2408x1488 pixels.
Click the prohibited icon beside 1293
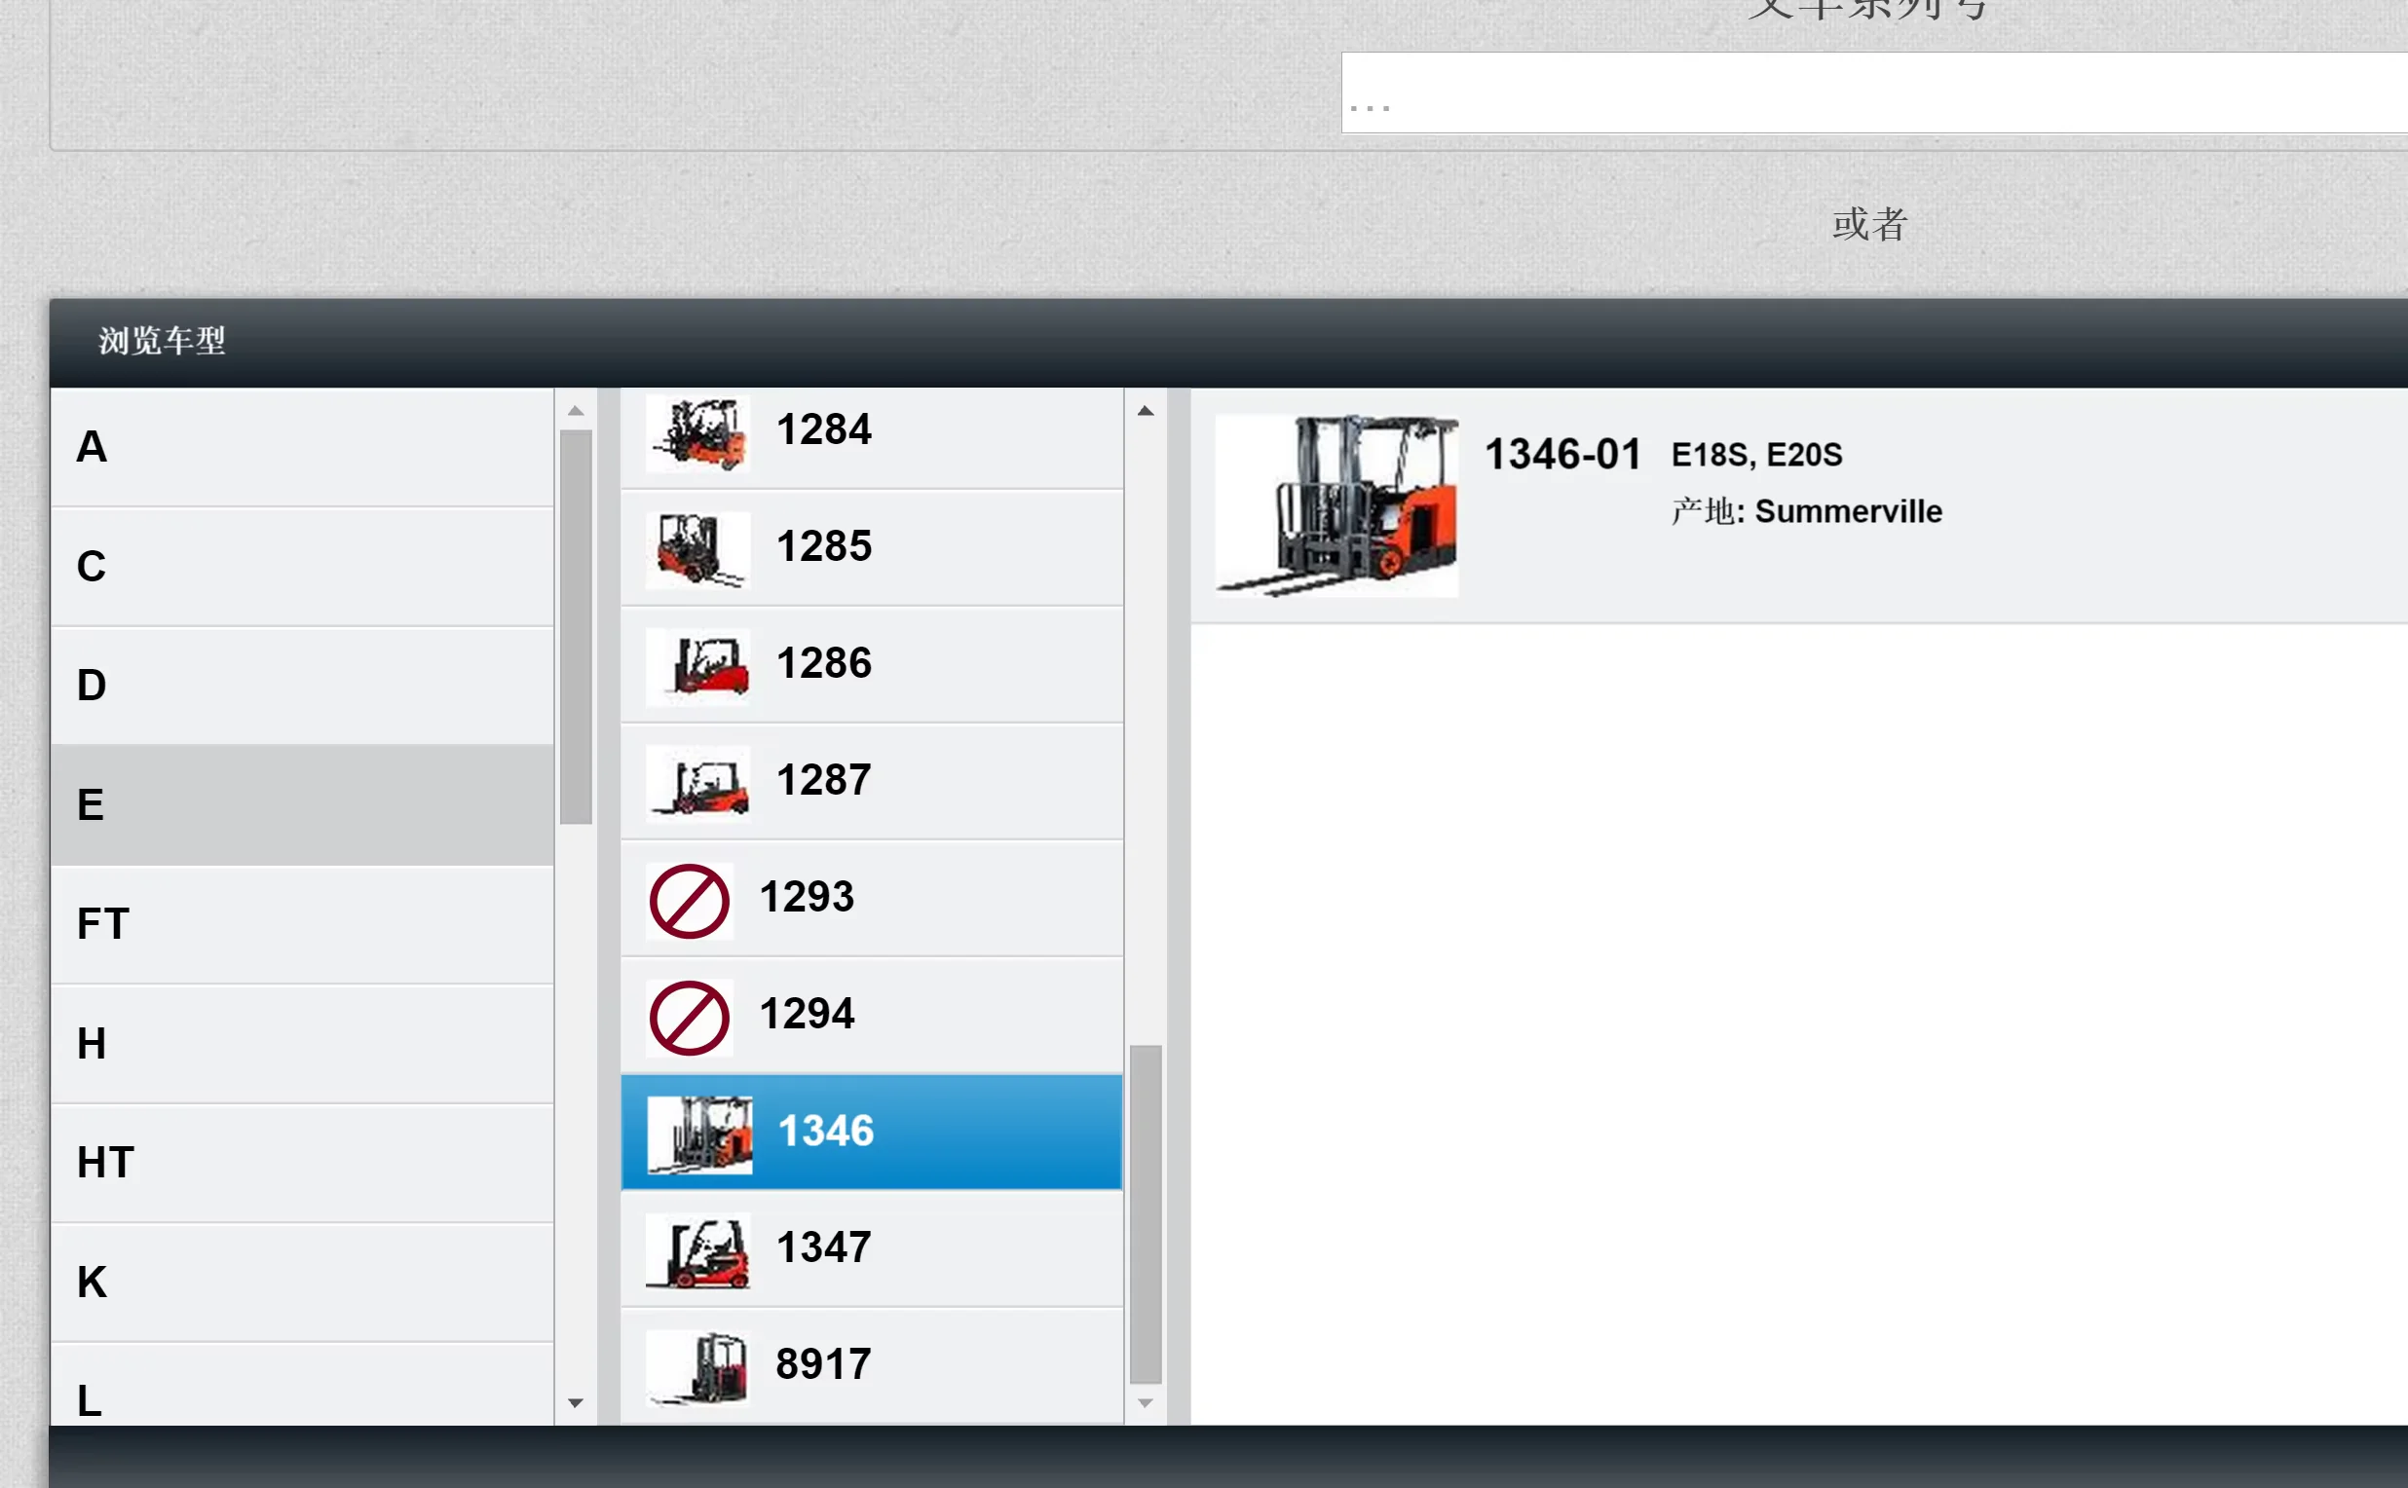[x=689, y=901]
